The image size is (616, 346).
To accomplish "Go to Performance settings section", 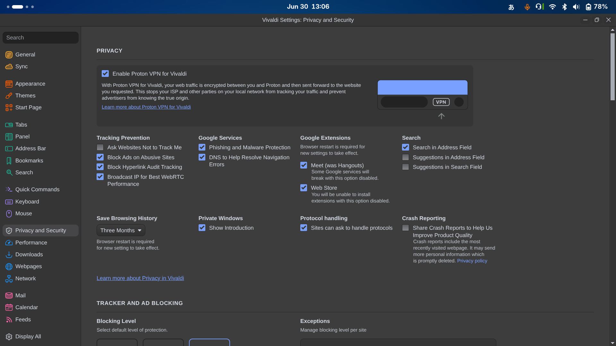I will click(40, 243).
